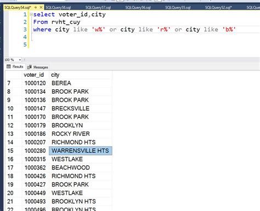Activate the SQLQuery54.sql tab
The image size is (260, 211).
tap(18, 8)
